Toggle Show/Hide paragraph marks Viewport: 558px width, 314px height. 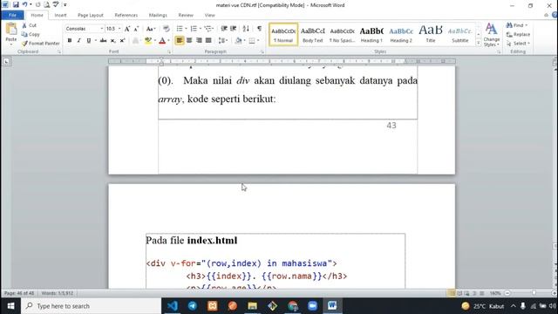(x=259, y=29)
